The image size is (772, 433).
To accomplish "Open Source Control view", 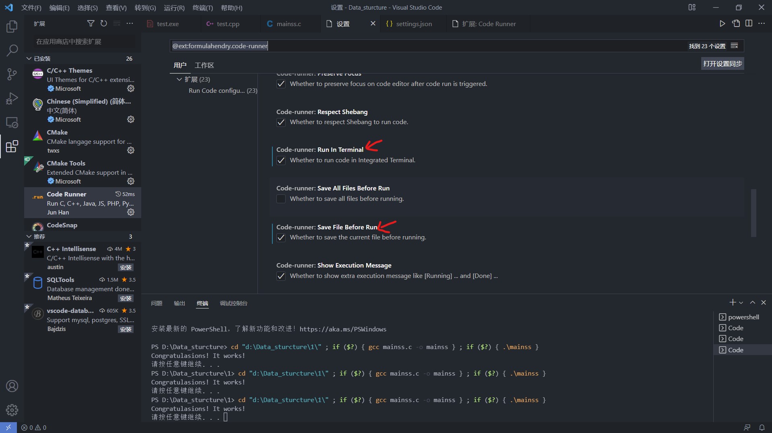I will tap(12, 74).
